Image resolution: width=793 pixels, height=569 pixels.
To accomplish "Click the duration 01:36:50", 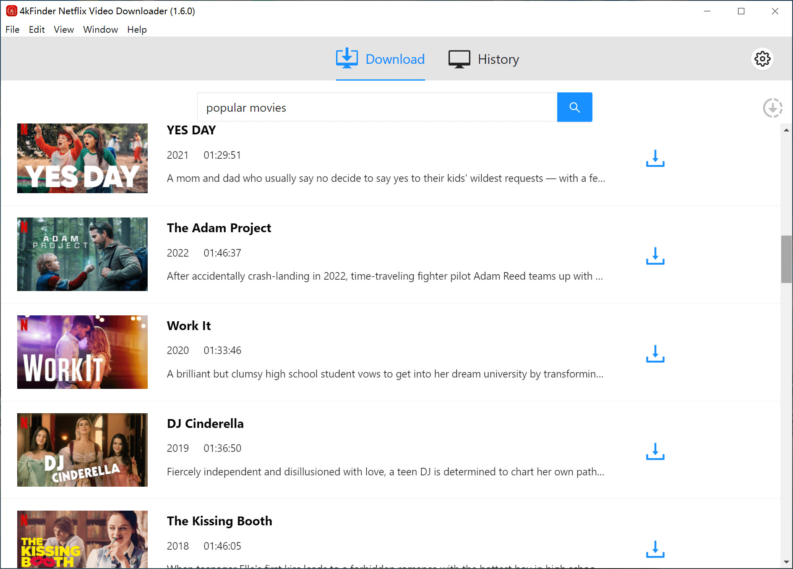I will 222,448.
